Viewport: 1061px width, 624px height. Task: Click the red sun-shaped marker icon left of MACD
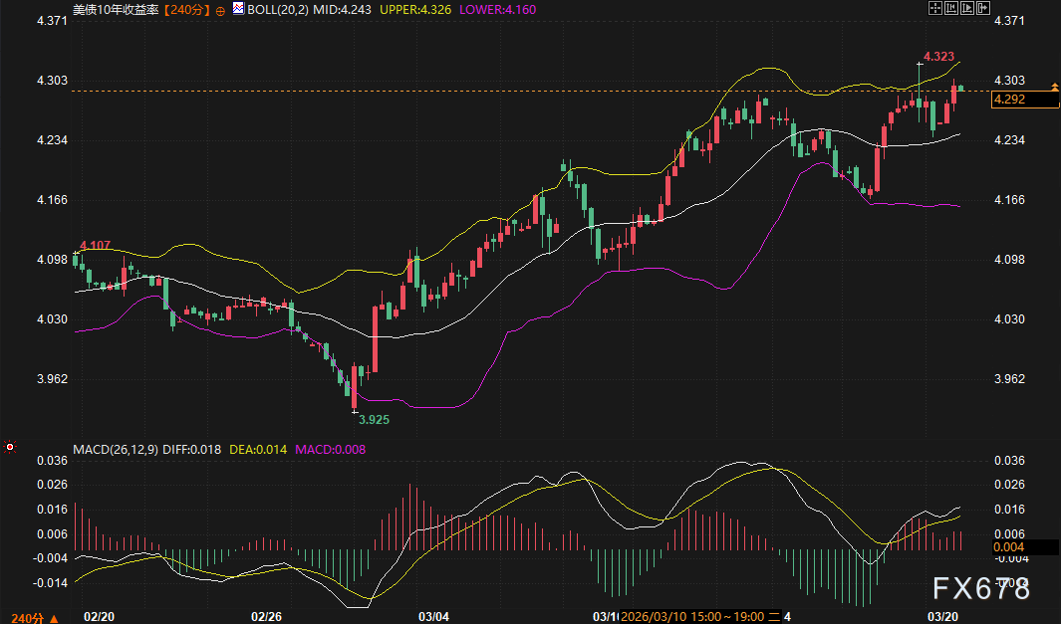tap(10, 447)
